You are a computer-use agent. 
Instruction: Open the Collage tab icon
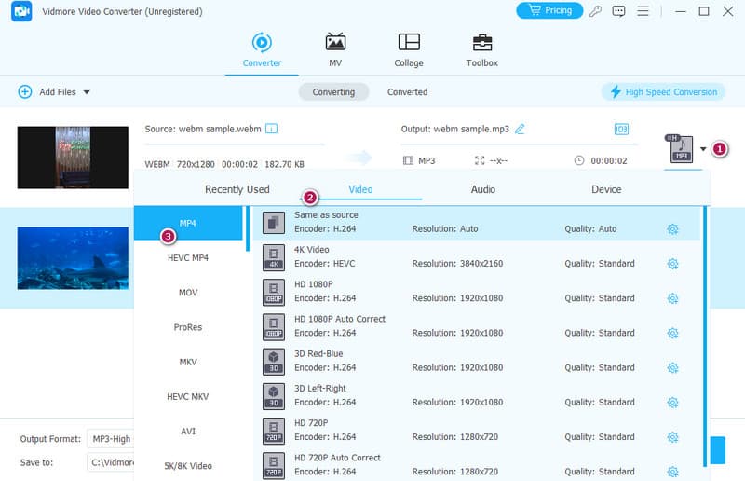point(408,43)
